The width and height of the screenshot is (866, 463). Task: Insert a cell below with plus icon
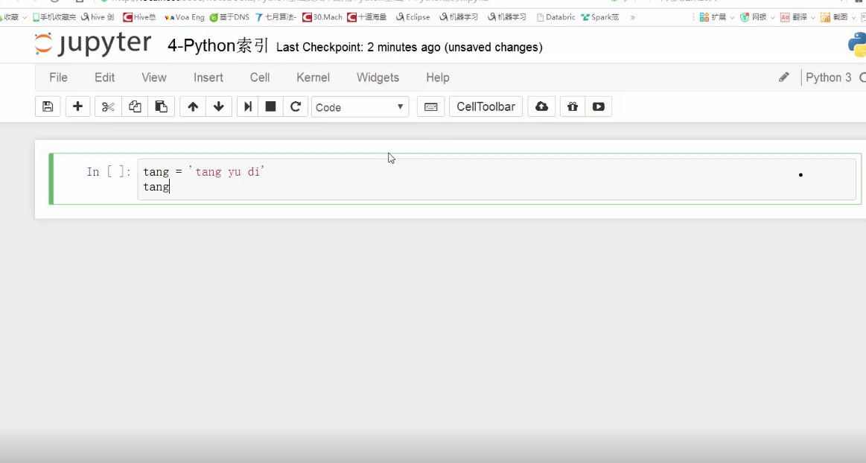click(77, 106)
